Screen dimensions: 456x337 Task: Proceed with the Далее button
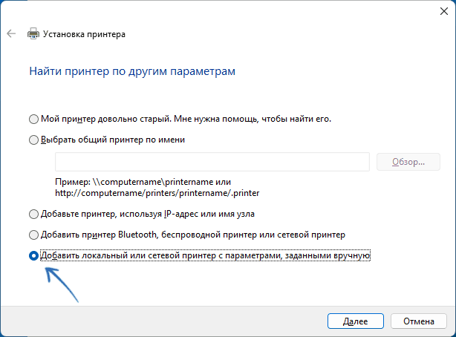356,321
